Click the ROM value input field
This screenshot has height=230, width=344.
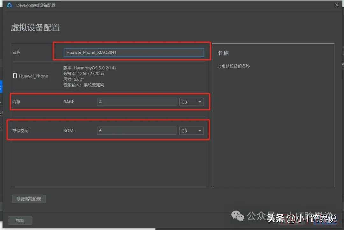point(136,131)
